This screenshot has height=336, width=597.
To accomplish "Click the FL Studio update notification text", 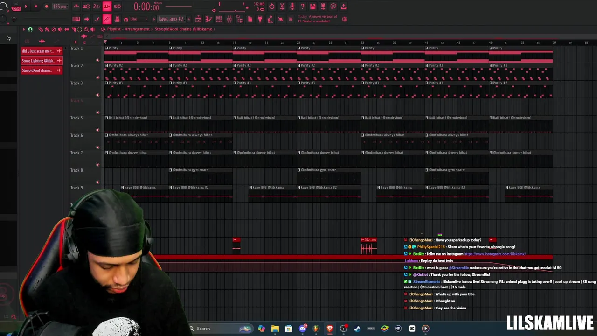I will click(318, 19).
